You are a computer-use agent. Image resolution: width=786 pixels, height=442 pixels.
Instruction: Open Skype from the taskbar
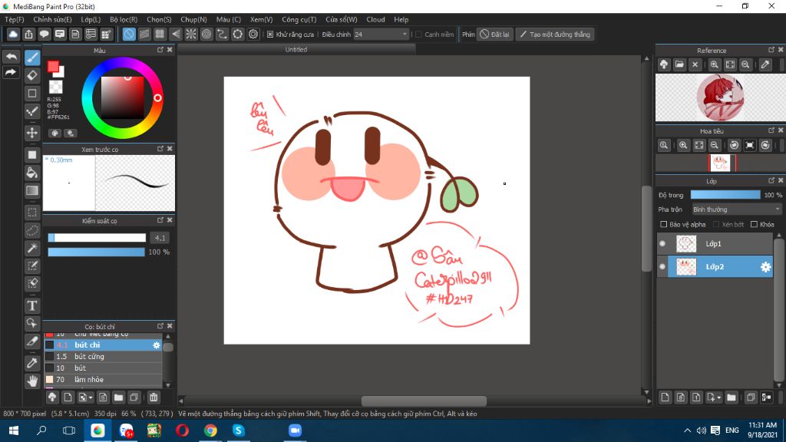click(239, 430)
